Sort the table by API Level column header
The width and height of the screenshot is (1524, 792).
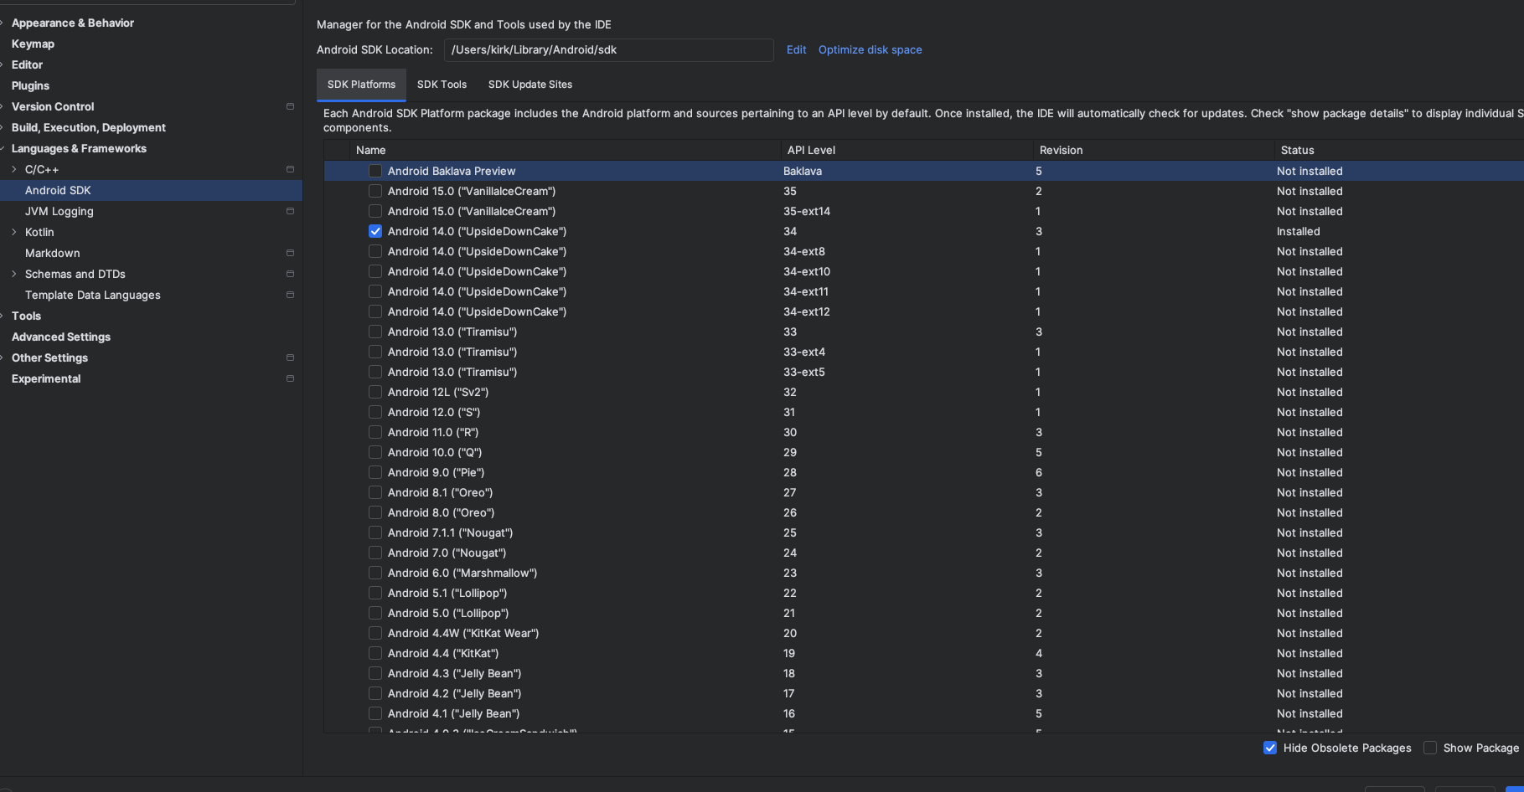(811, 150)
